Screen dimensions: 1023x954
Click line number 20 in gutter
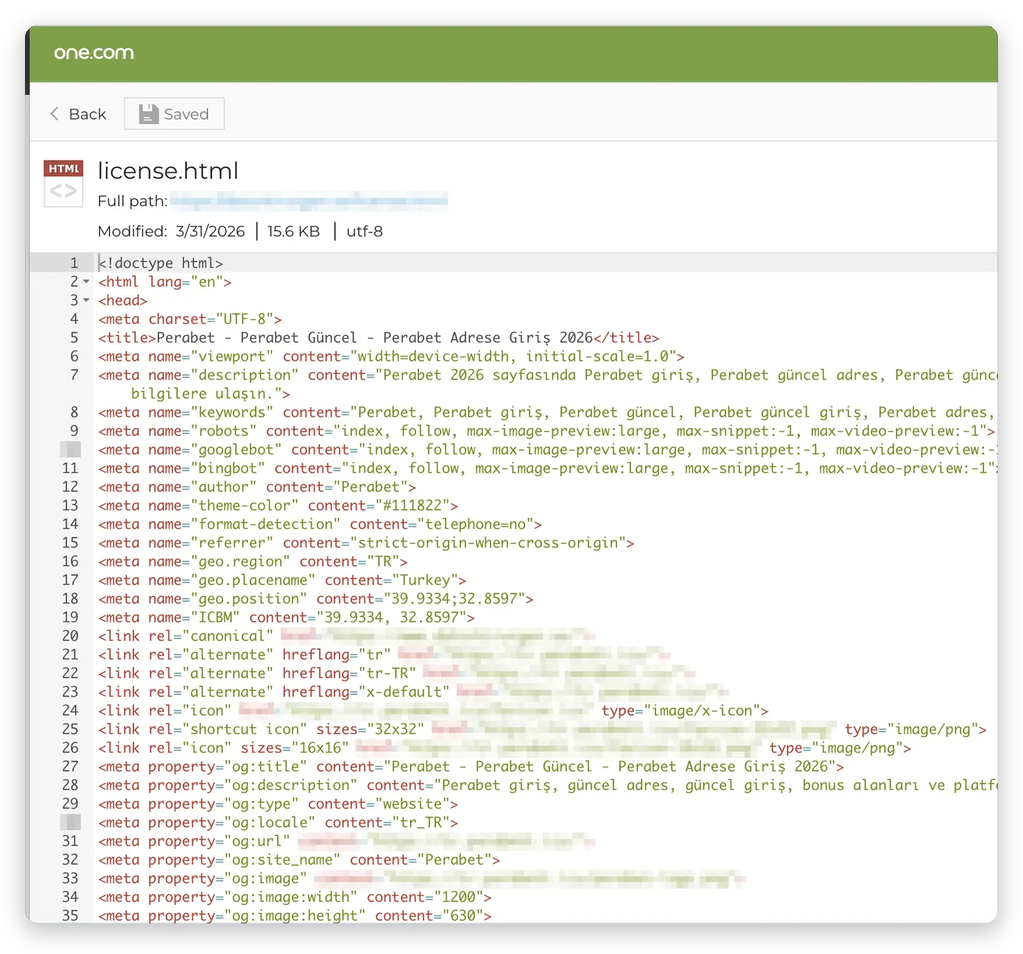70,636
